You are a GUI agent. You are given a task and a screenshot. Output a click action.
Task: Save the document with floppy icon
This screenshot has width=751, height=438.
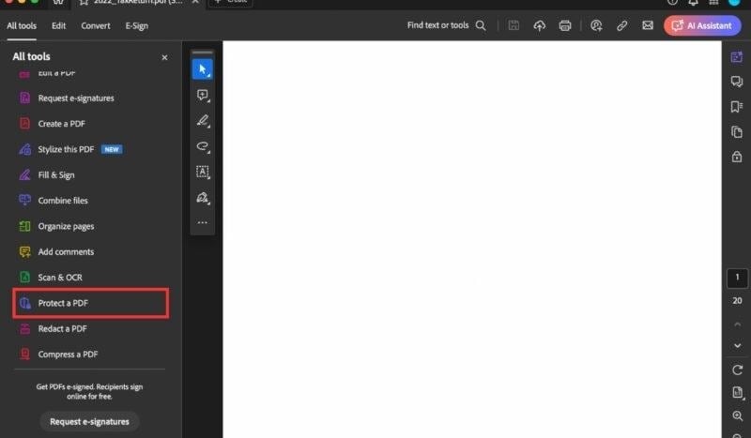[x=513, y=25]
